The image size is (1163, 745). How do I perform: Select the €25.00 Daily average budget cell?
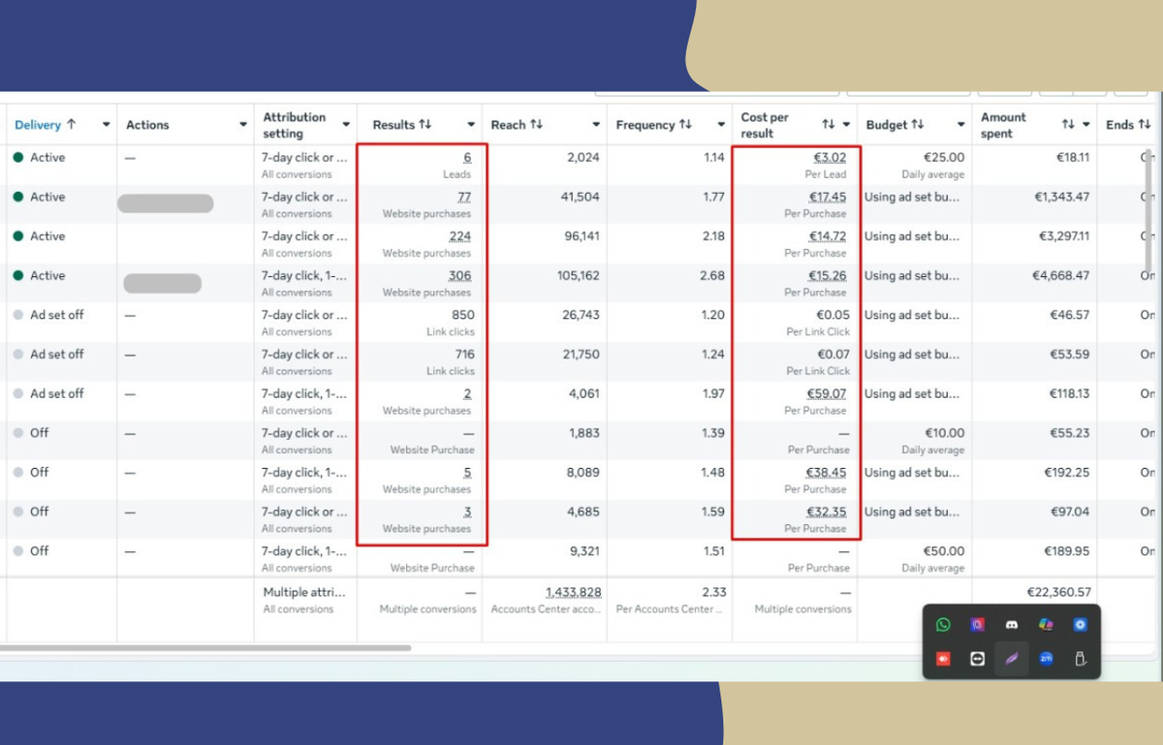pyautogui.click(x=915, y=165)
